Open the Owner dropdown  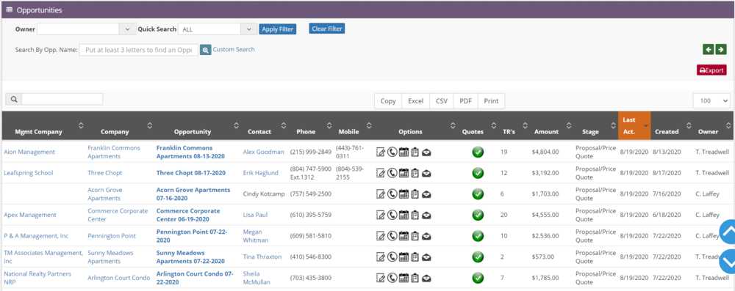pos(87,29)
